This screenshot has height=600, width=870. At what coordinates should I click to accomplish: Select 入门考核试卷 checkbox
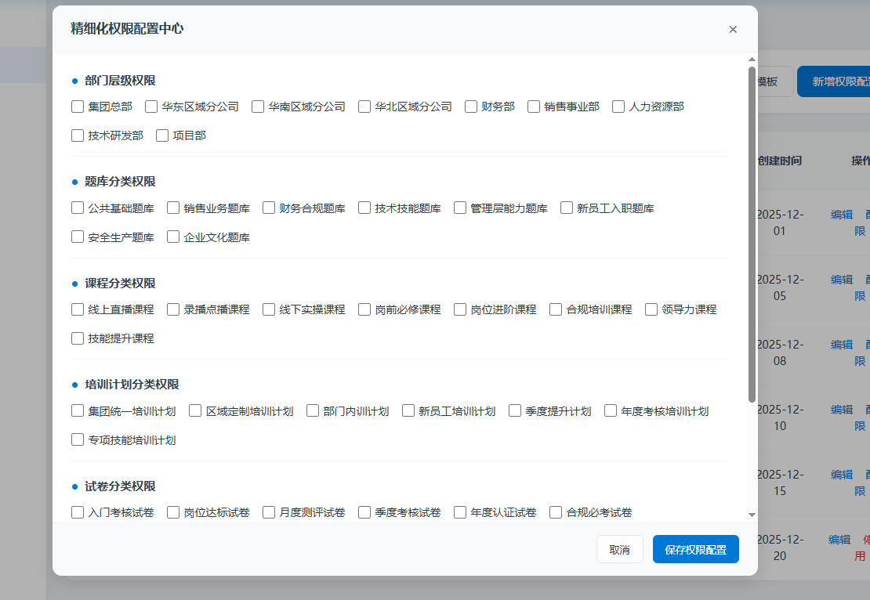pyautogui.click(x=78, y=513)
